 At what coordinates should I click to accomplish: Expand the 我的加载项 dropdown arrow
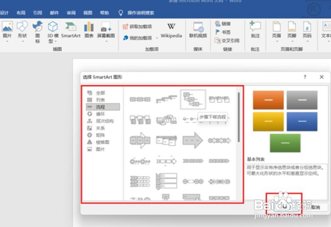point(157,38)
